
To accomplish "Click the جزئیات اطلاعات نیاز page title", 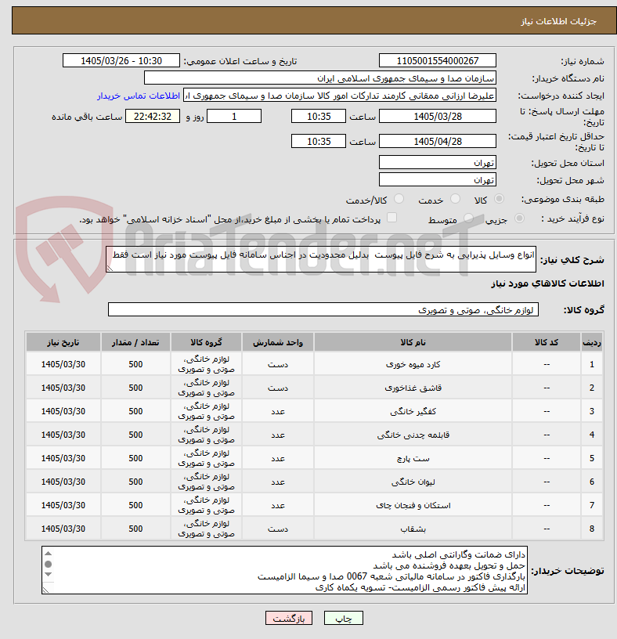I will [x=558, y=21].
